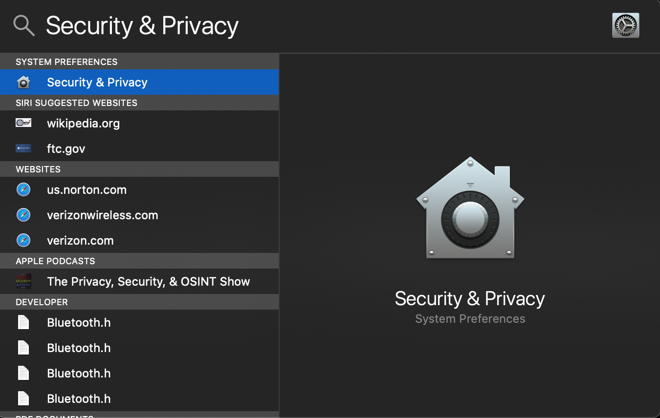This screenshot has width=660, height=418.
Task: Click the Safari icon beside us.norton.com
Action: 23,189
